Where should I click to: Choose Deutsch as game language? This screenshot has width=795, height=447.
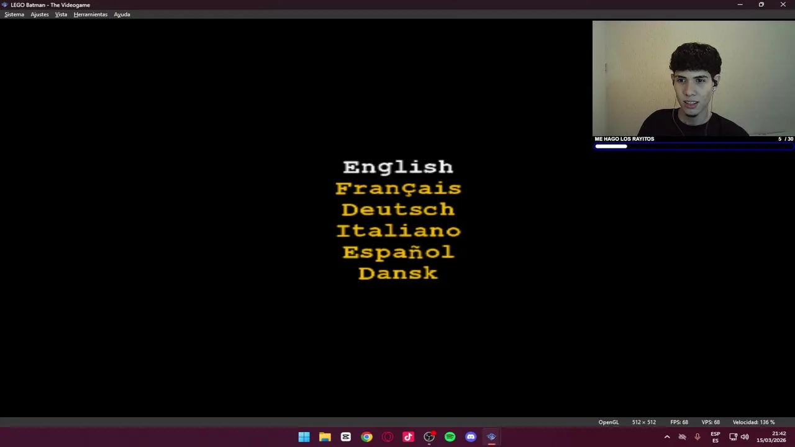(x=398, y=209)
